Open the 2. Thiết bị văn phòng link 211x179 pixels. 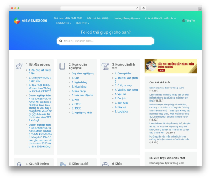126,80
